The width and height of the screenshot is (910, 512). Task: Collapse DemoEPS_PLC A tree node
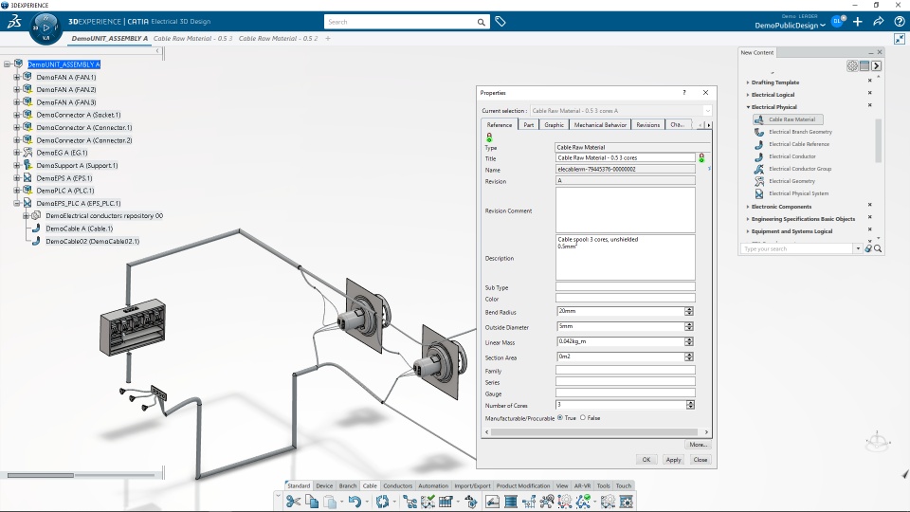(x=17, y=203)
